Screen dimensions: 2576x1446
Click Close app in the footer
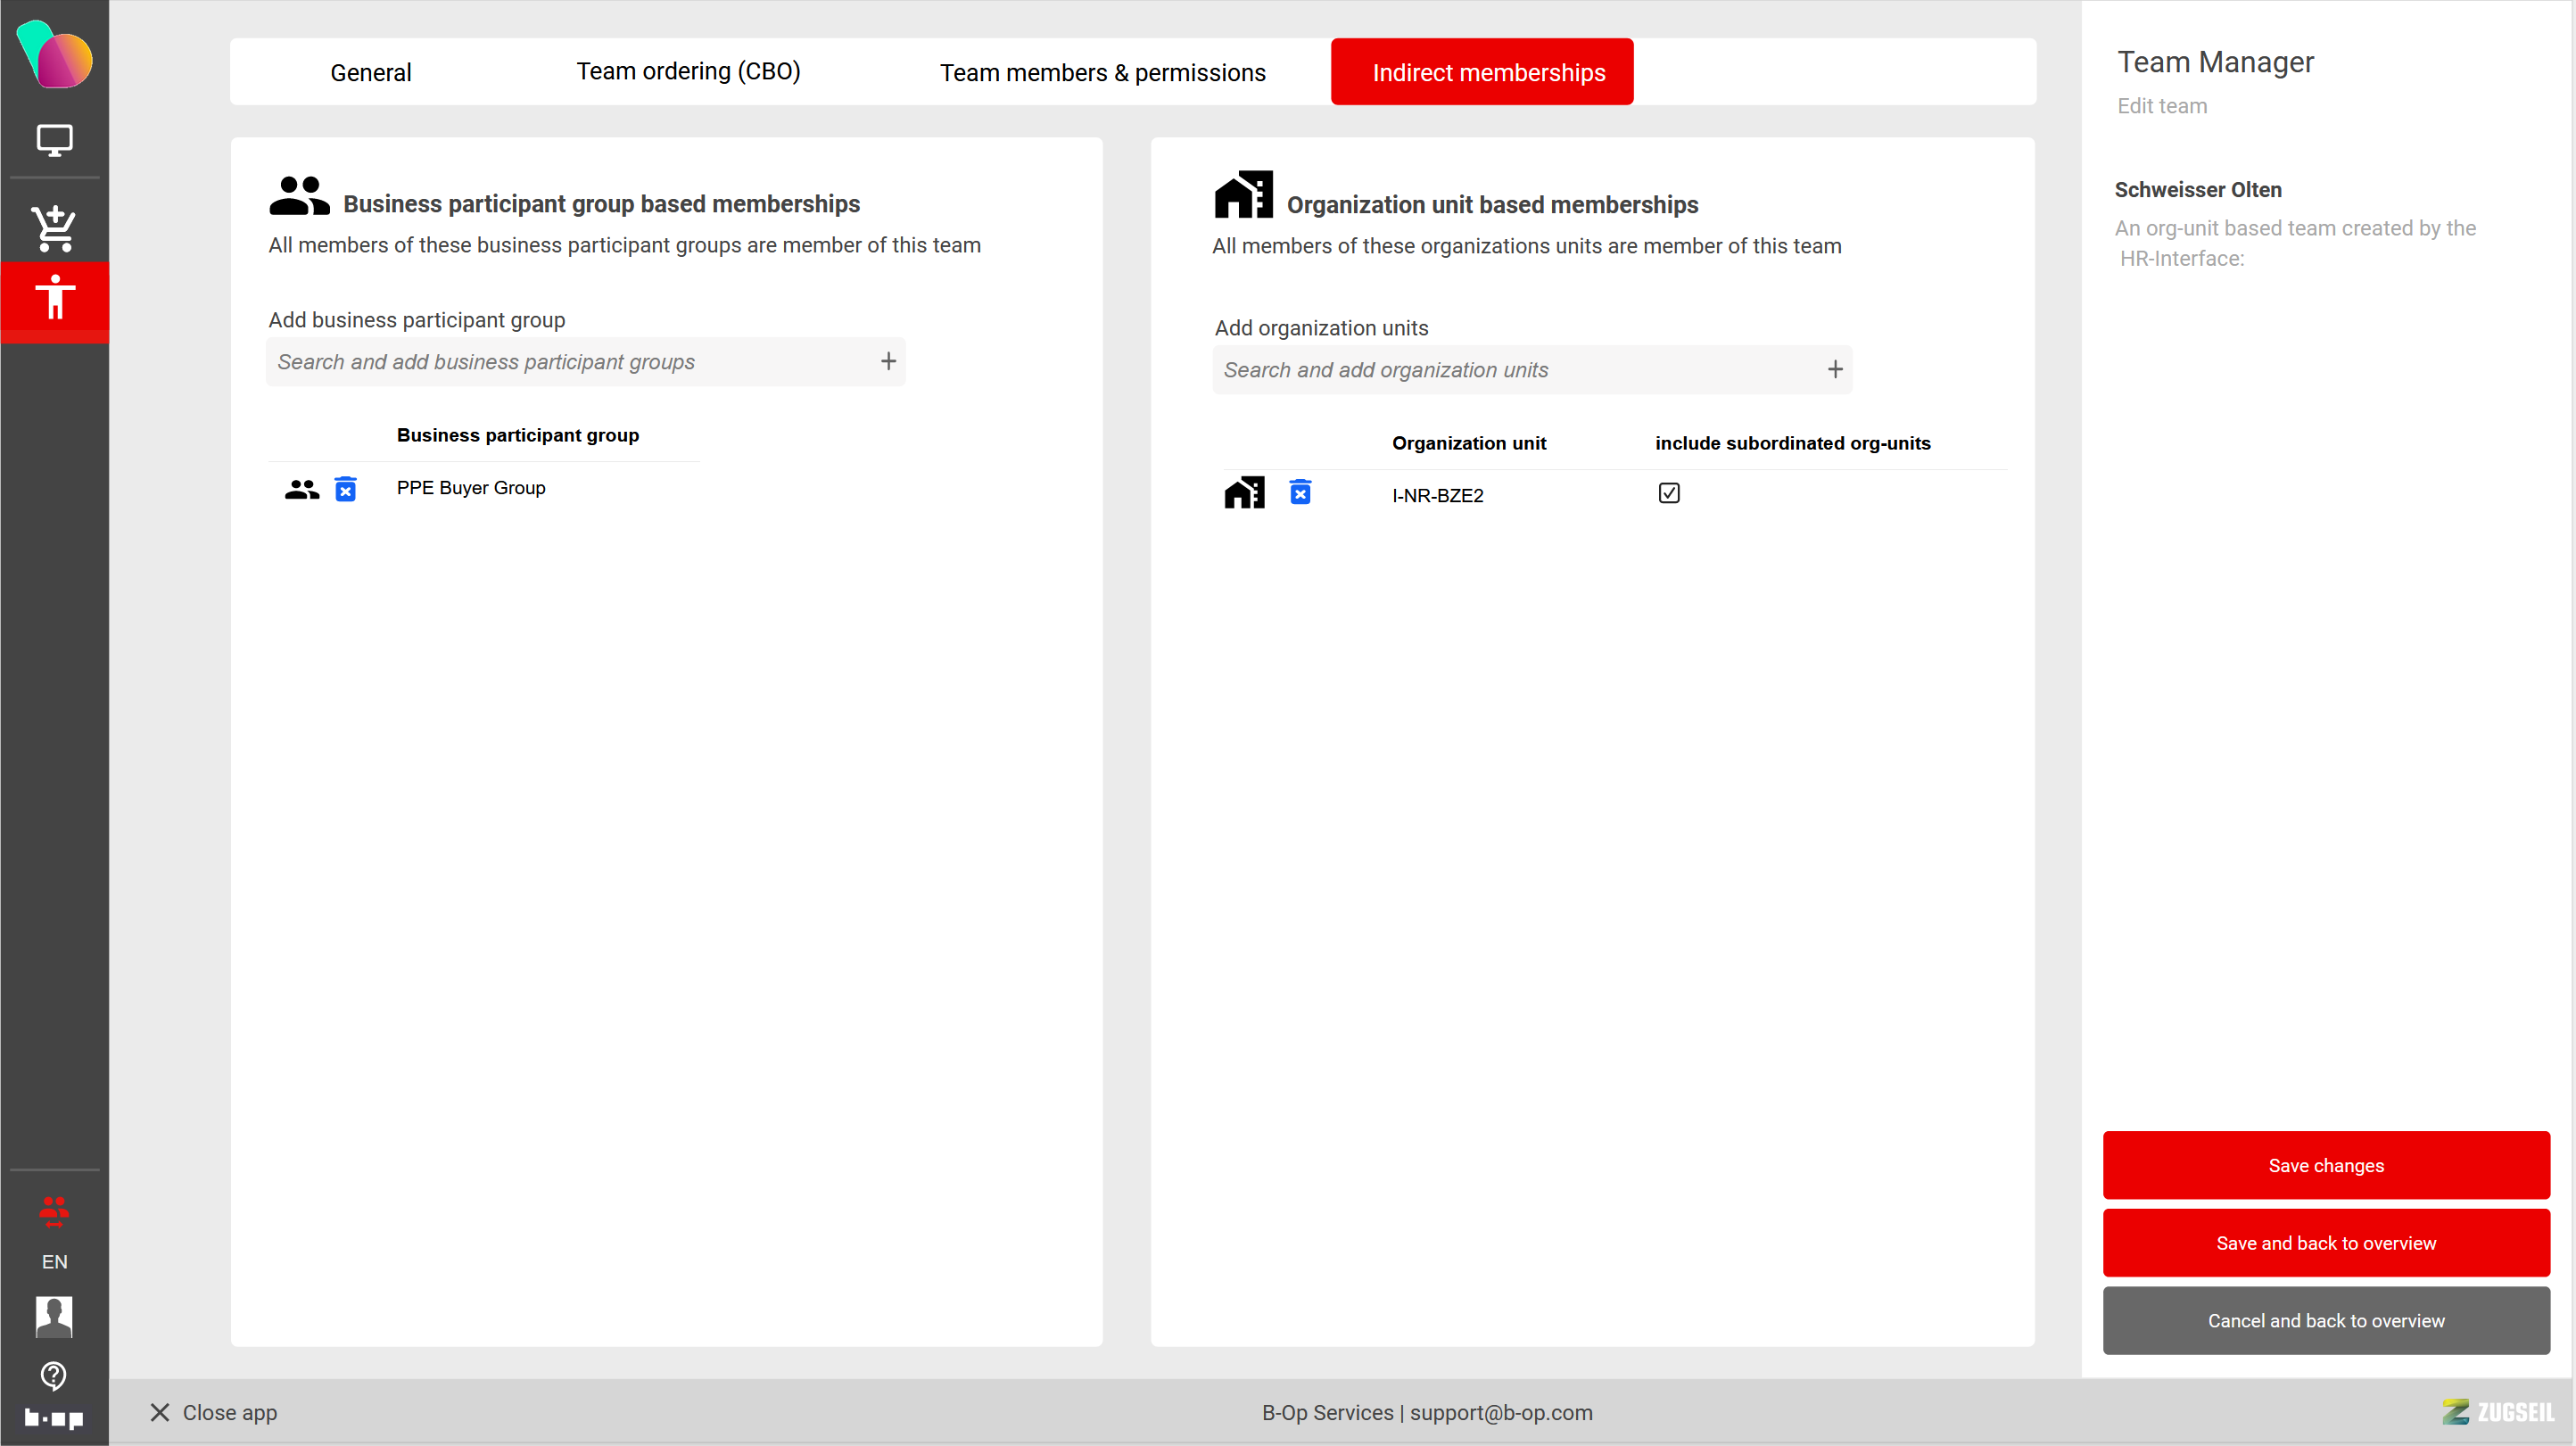point(213,1412)
